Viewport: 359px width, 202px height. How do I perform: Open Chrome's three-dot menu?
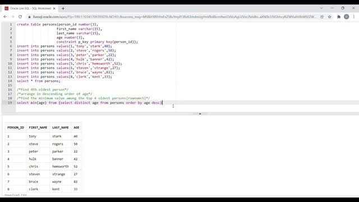[354, 17]
